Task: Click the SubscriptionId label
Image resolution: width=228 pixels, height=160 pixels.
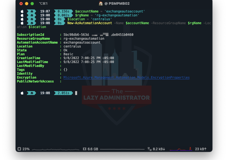Action: (x=31, y=35)
